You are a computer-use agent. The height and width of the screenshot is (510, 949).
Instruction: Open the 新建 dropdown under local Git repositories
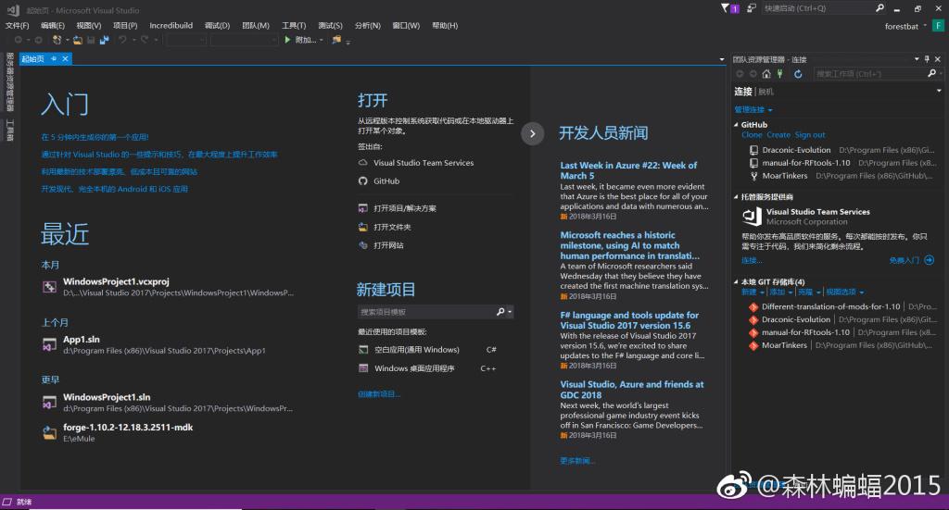point(753,292)
